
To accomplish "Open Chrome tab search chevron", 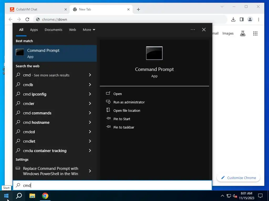I will pos(222,7).
